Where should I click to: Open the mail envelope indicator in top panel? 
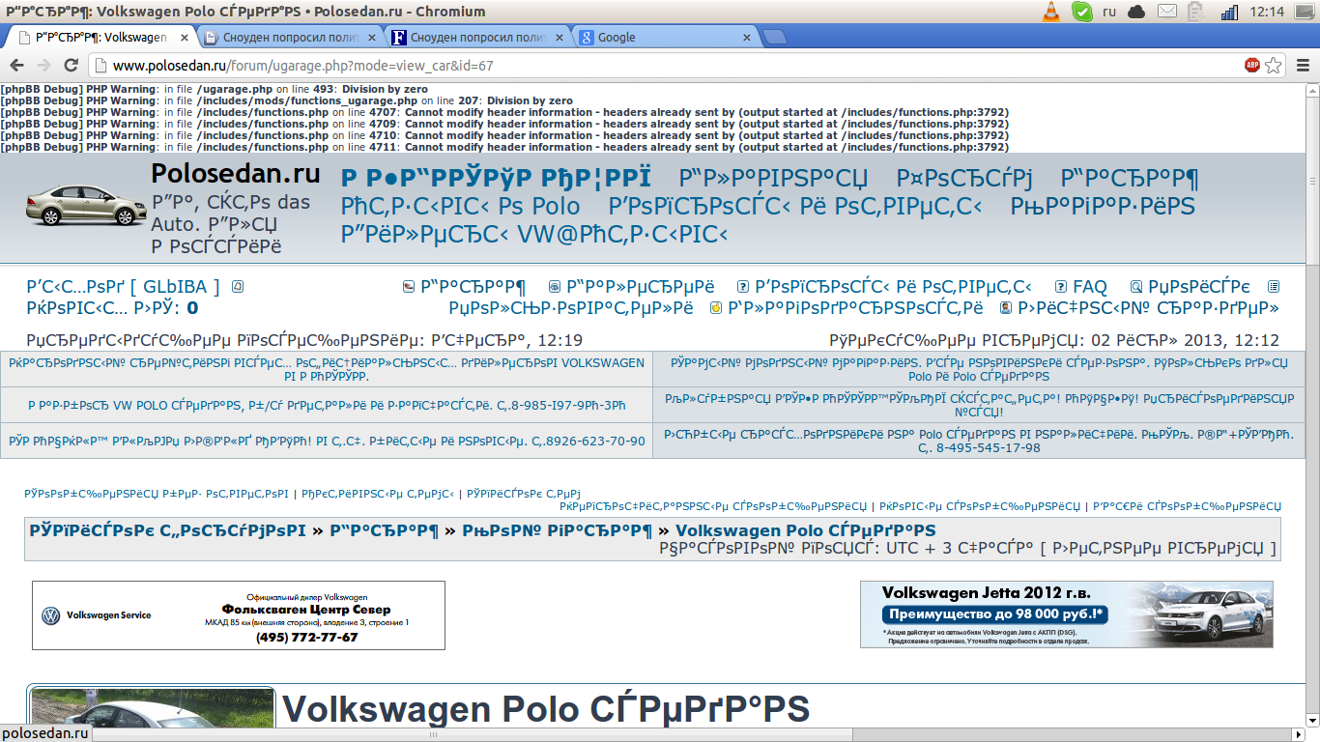[1167, 12]
